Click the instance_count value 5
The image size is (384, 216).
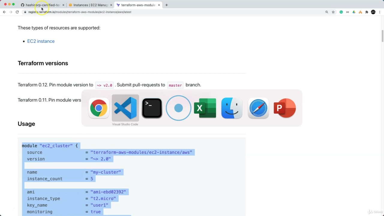92,178
